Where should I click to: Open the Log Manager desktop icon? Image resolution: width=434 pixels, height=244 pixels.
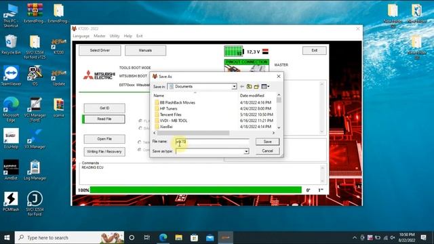pyautogui.click(x=35, y=170)
